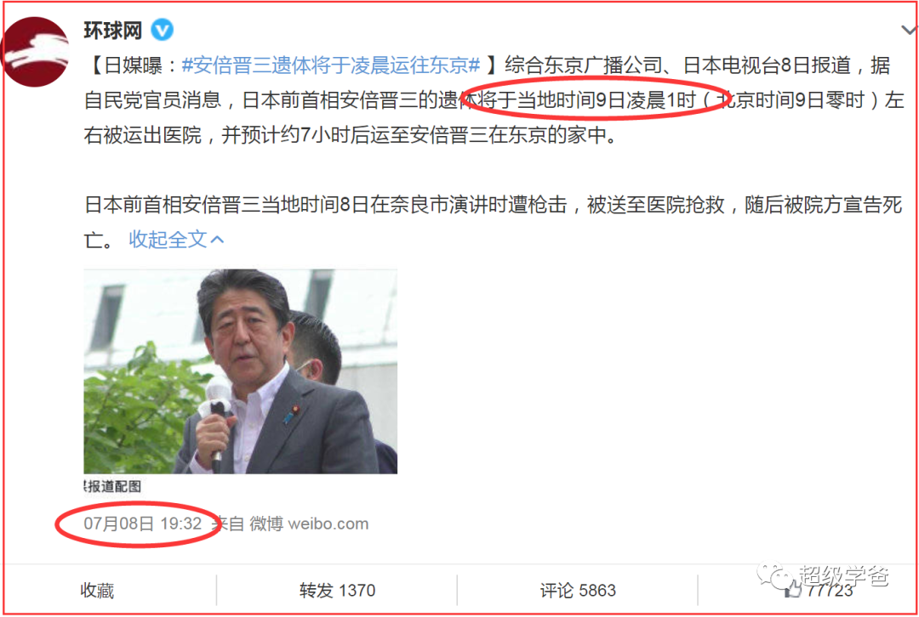Repost via 转发 1370
919x617 pixels.
[337, 590]
